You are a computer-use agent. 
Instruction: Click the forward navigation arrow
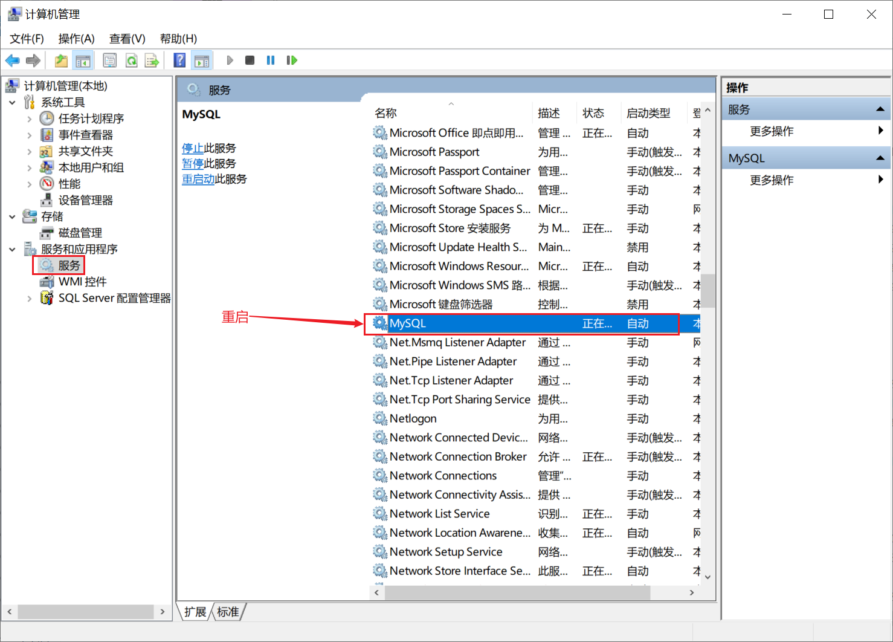coord(33,60)
